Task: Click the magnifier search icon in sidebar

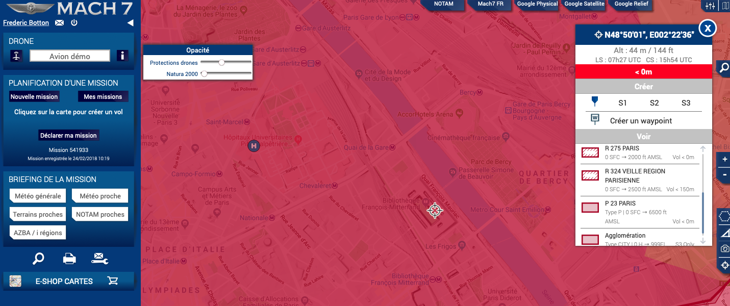Action: tap(38, 259)
